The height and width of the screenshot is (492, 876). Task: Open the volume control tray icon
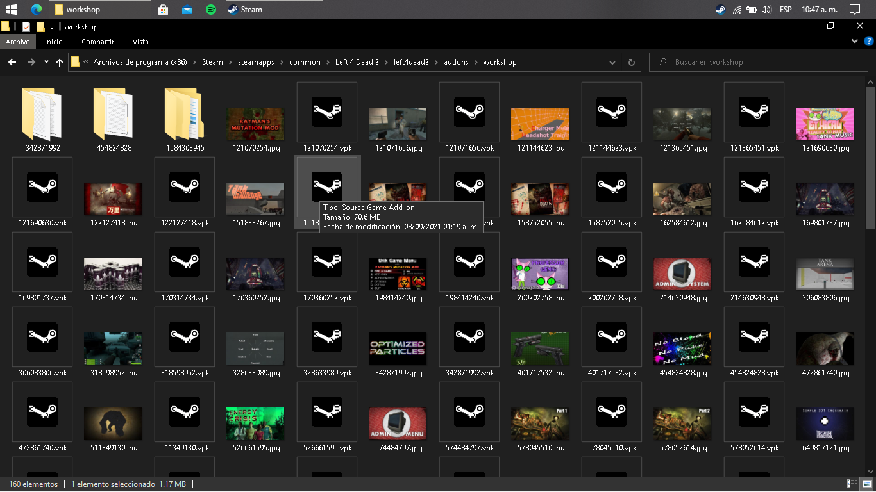[x=766, y=10]
